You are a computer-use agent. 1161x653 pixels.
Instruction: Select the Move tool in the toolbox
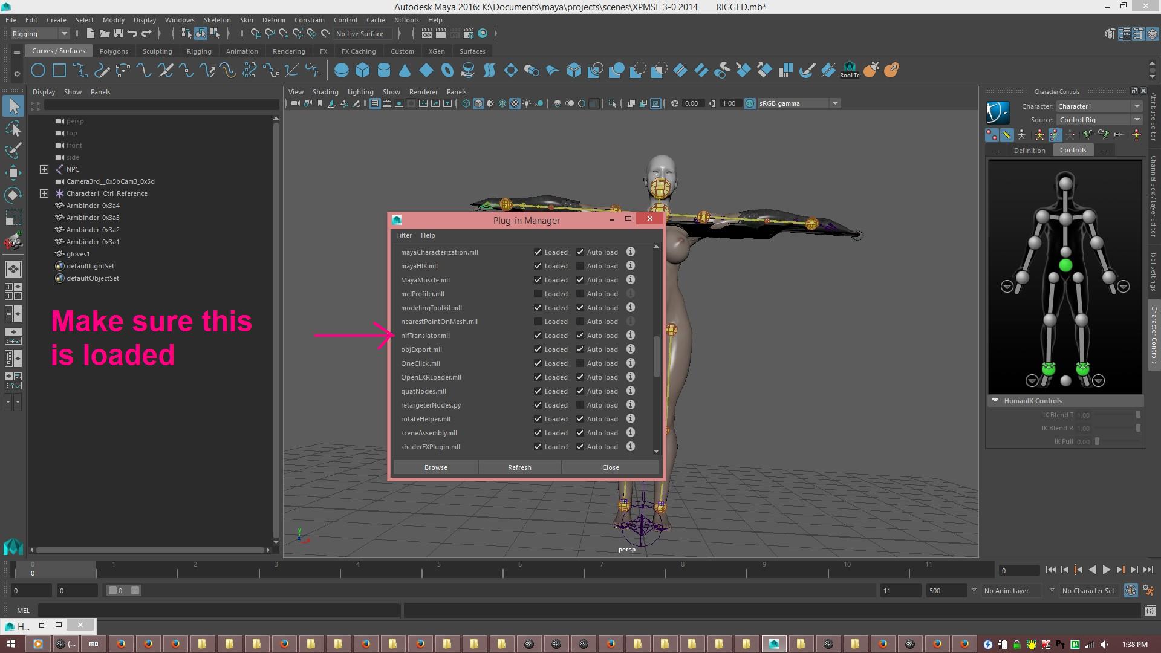13,173
